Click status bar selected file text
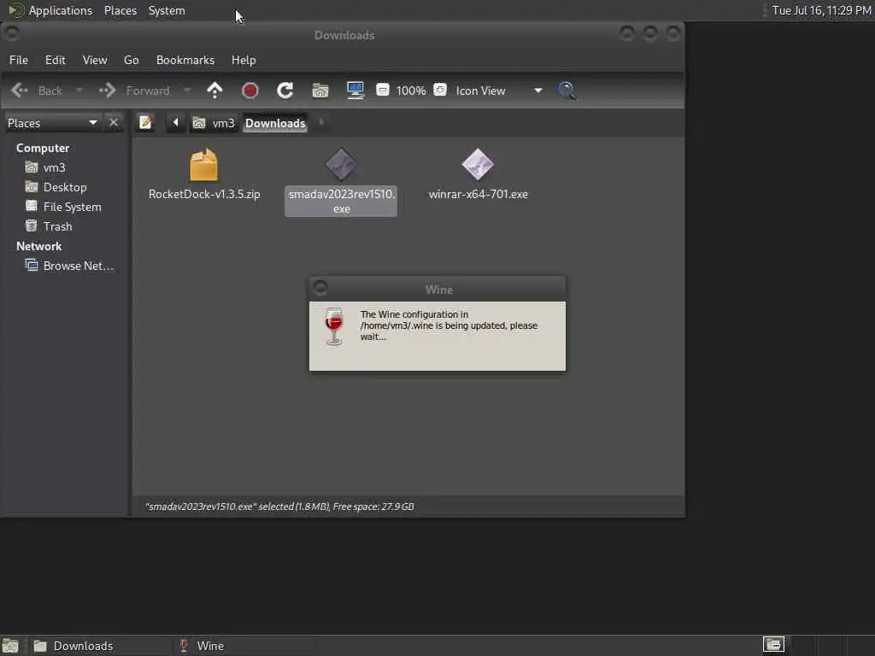 (x=279, y=507)
